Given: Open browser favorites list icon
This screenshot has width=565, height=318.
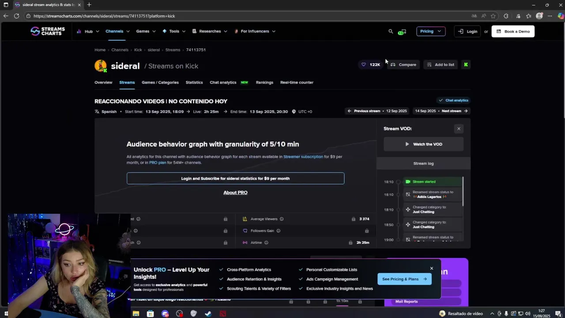Looking at the screenshot, I should [x=528, y=16].
